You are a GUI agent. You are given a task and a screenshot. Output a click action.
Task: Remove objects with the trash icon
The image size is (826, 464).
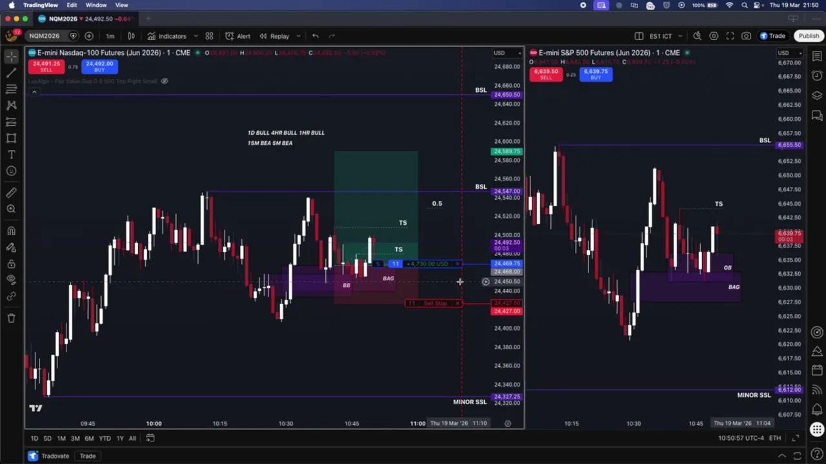[x=11, y=318]
